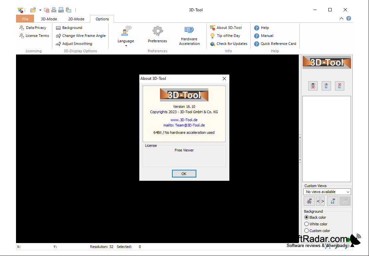The width and height of the screenshot is (369, 256).
Task: Select Black color background
Action: tap(315, 217)
